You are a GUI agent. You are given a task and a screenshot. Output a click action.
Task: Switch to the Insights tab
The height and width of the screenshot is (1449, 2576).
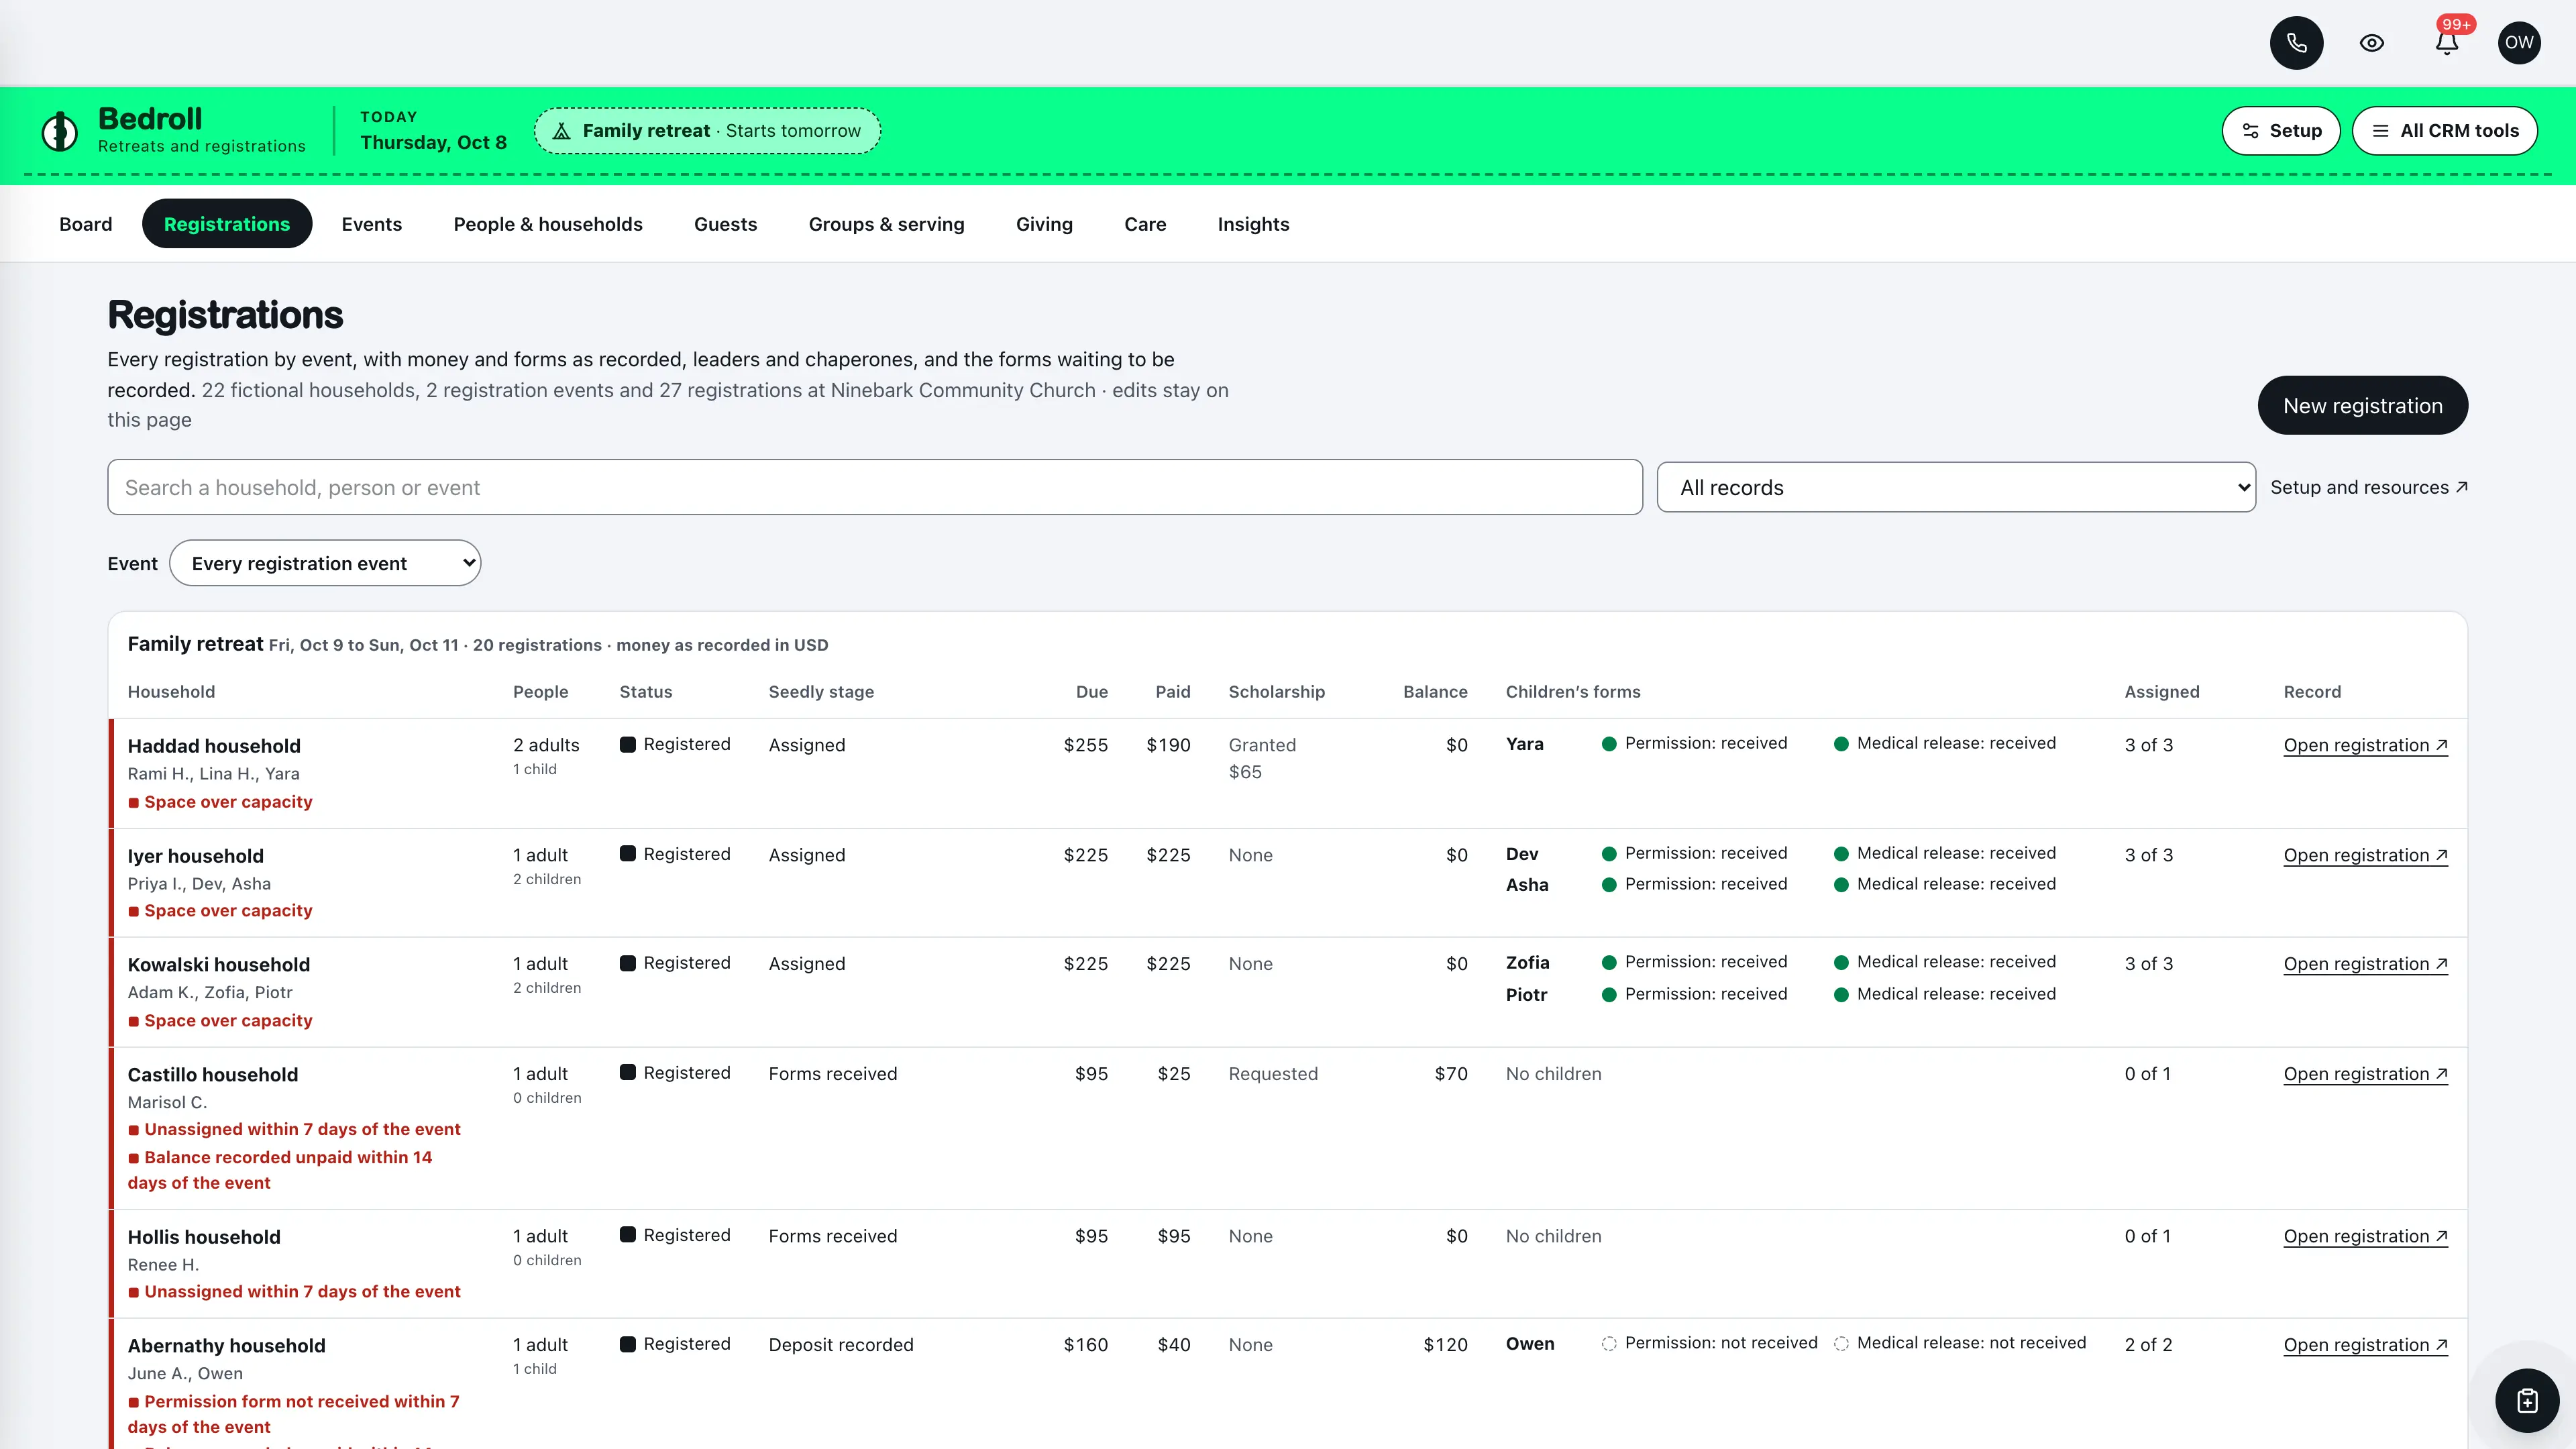click(1253, 224)
